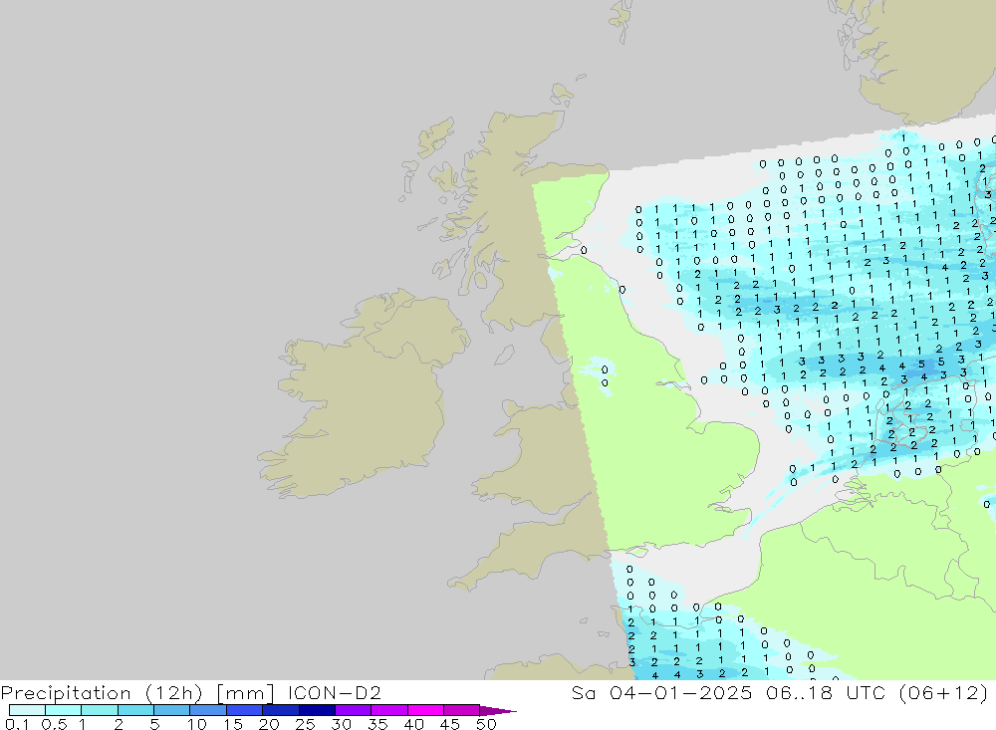Image resolution: width=996 pixels, height=730 pixels.
Task: Click the 20–25 mm legend color swatch
Action: (281, 710)
